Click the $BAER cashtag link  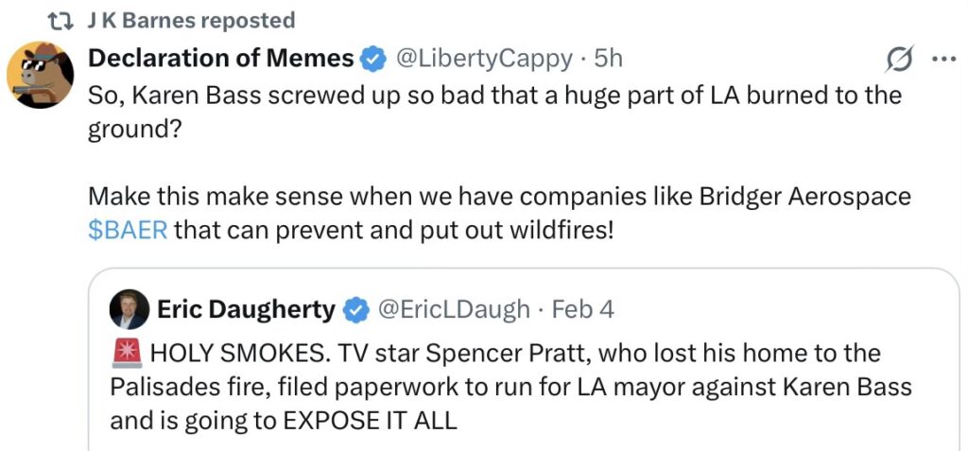click(x=128, y=230)
